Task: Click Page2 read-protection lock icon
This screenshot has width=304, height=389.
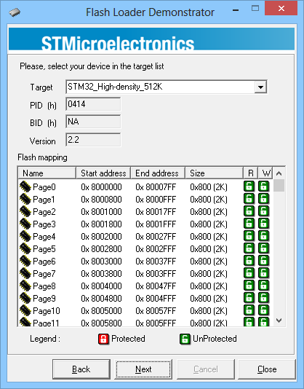Action: pyautogui.click(x=249, y=211)
